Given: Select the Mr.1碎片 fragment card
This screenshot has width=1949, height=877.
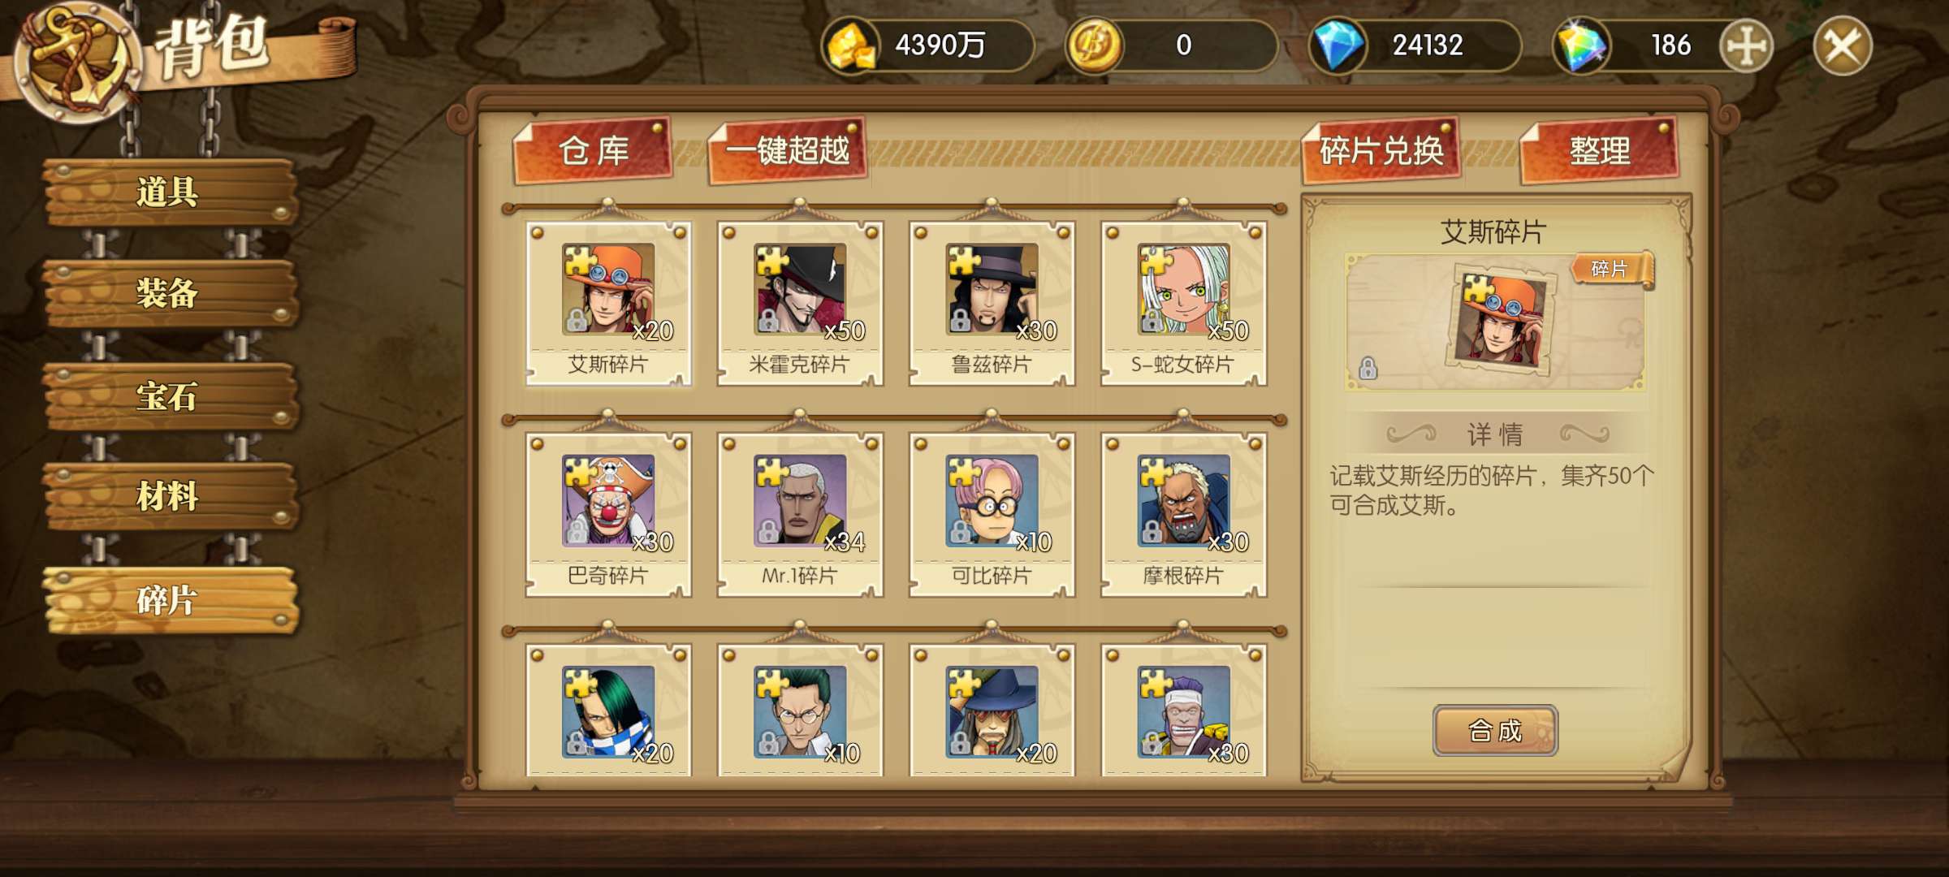Looking at the screenshot, I should [x=800, y=515].
